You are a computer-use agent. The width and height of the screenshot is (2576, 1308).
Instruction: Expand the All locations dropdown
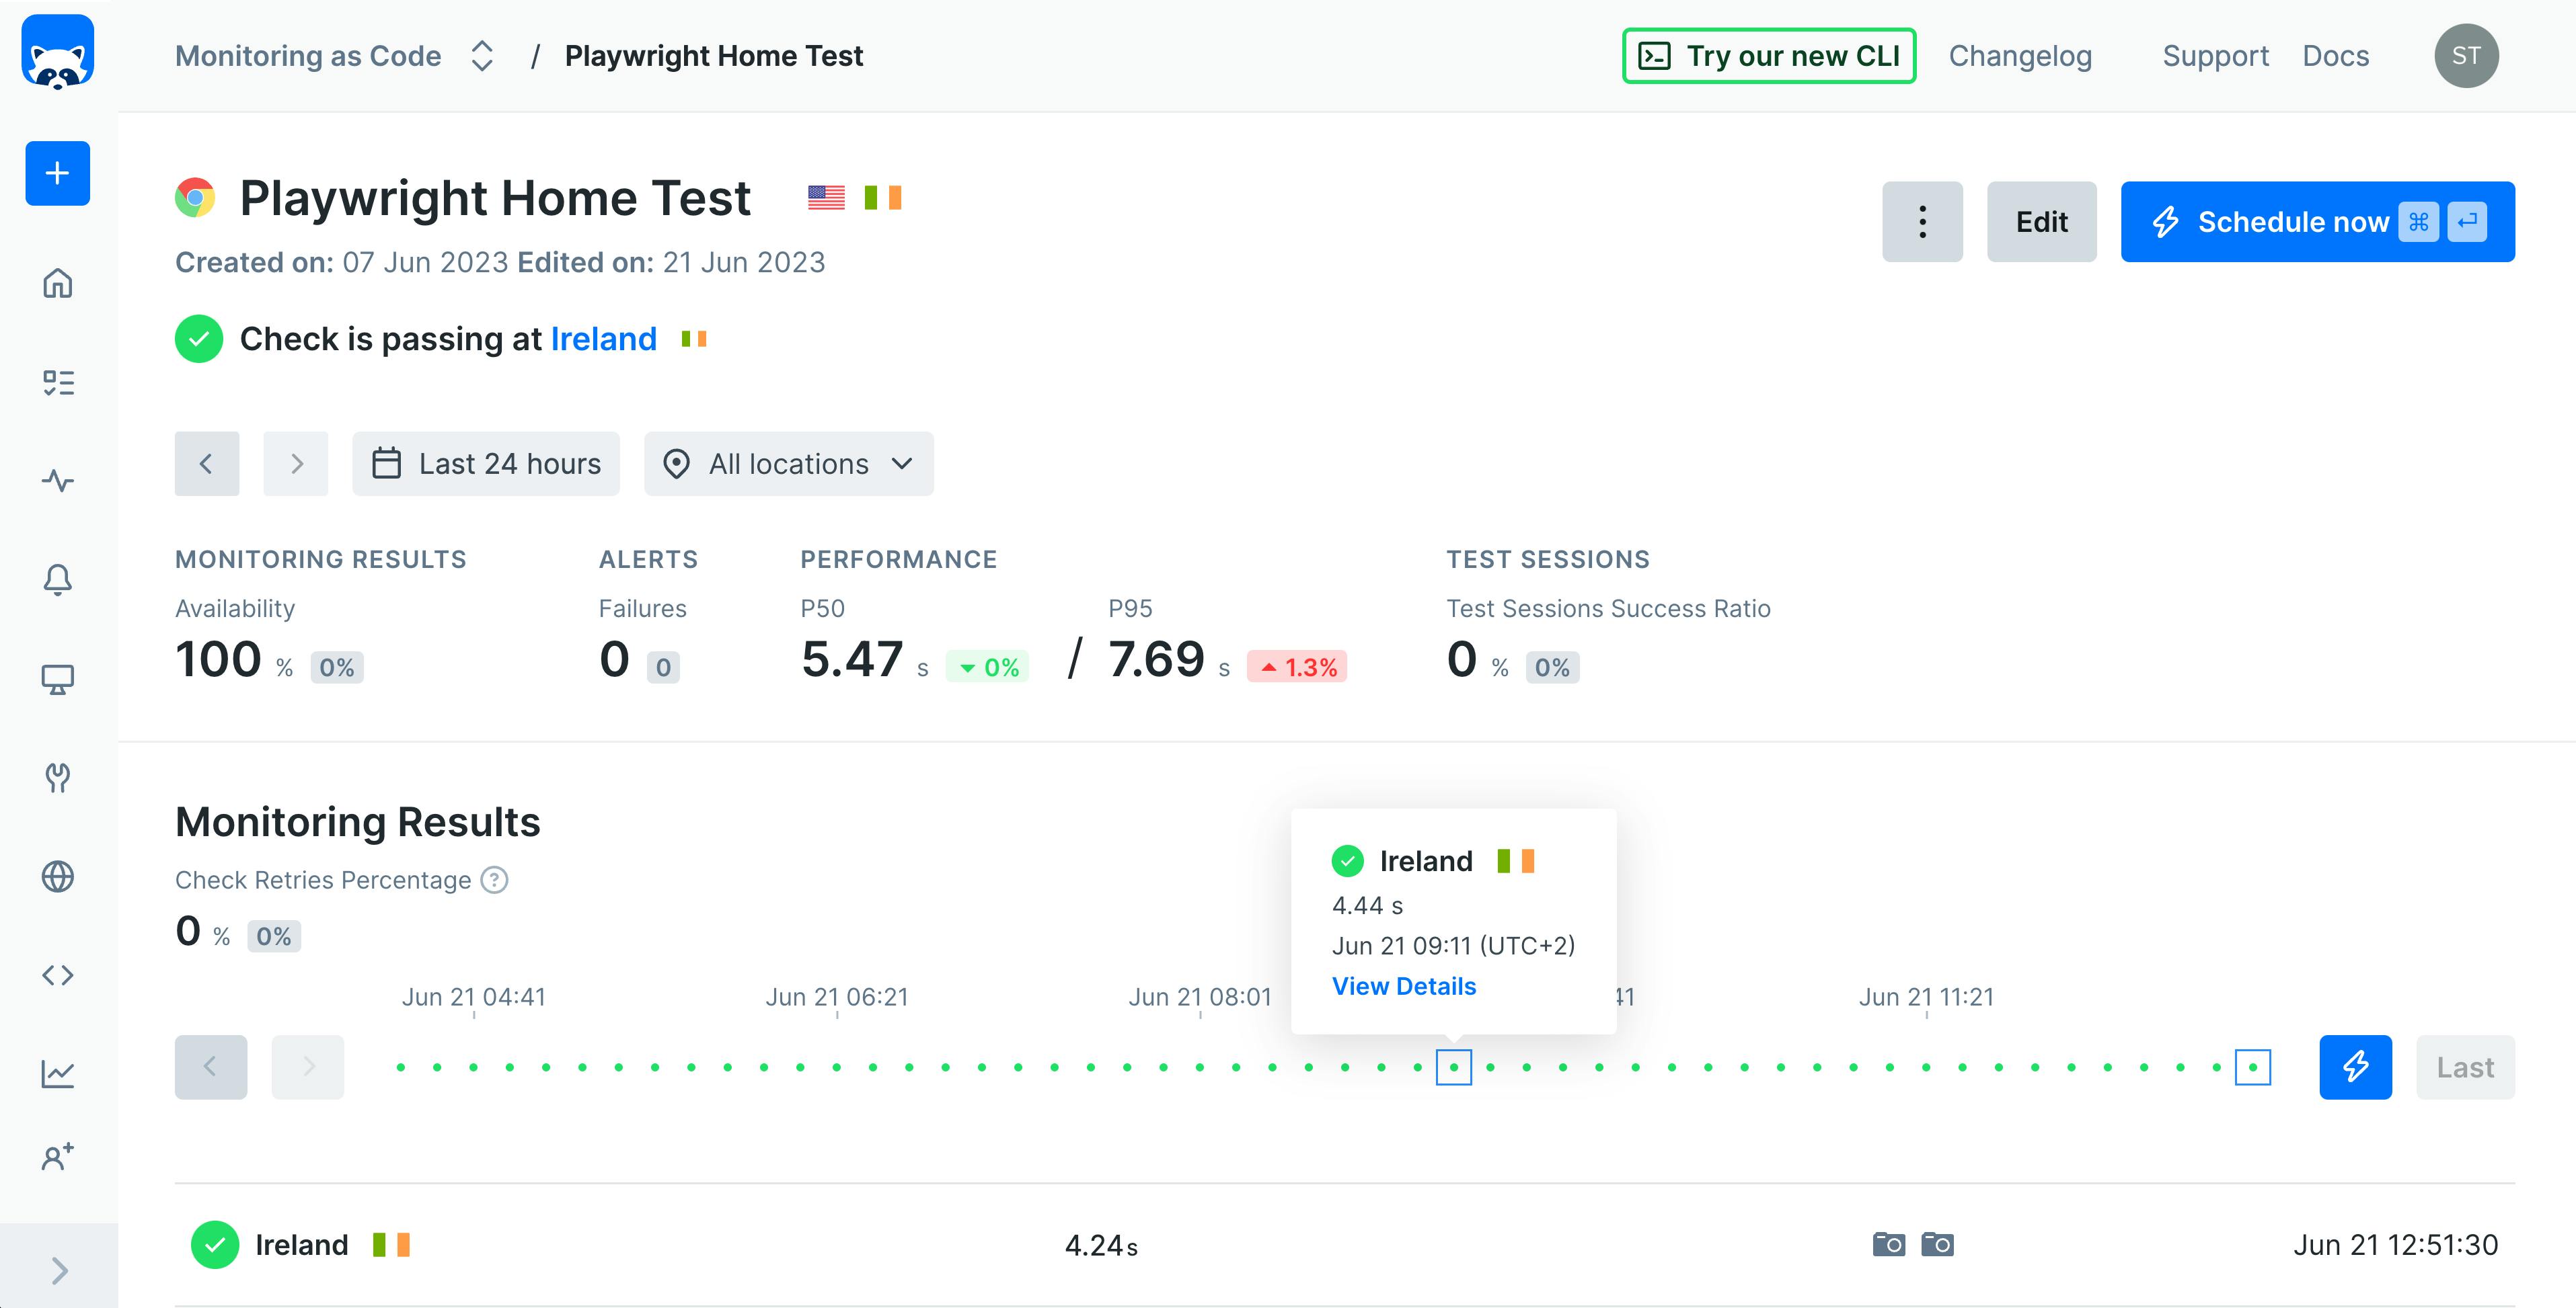pyautogui.click(x=789, y=464)
